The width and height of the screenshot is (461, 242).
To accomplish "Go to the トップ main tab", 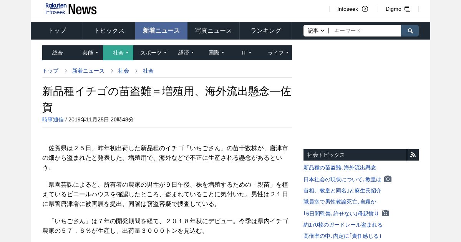I will tap(57, 31).
